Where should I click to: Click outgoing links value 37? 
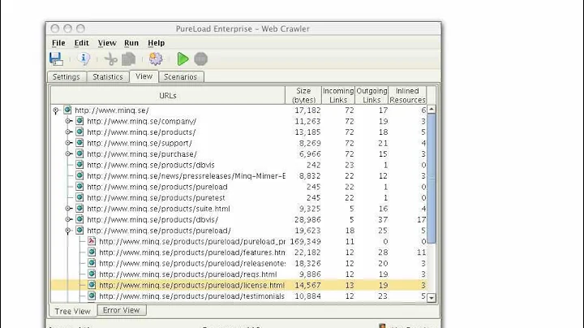click(383, 219)
